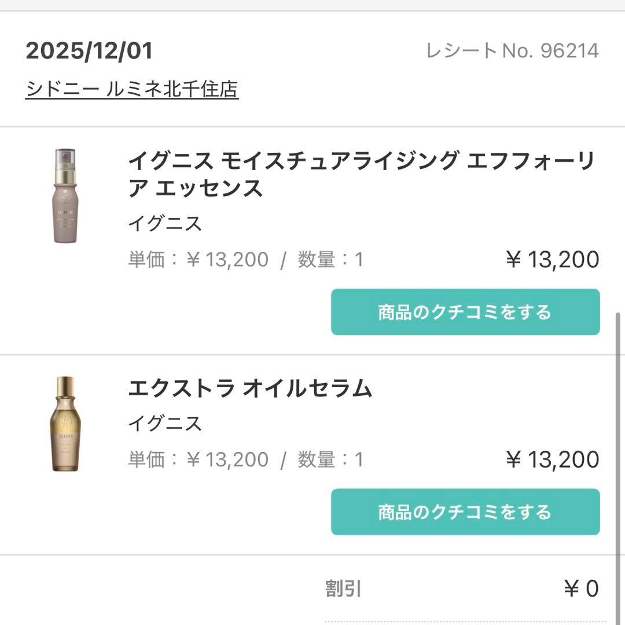
Task: Click the 単価 unit price of the second product
Action: [197, 459]
